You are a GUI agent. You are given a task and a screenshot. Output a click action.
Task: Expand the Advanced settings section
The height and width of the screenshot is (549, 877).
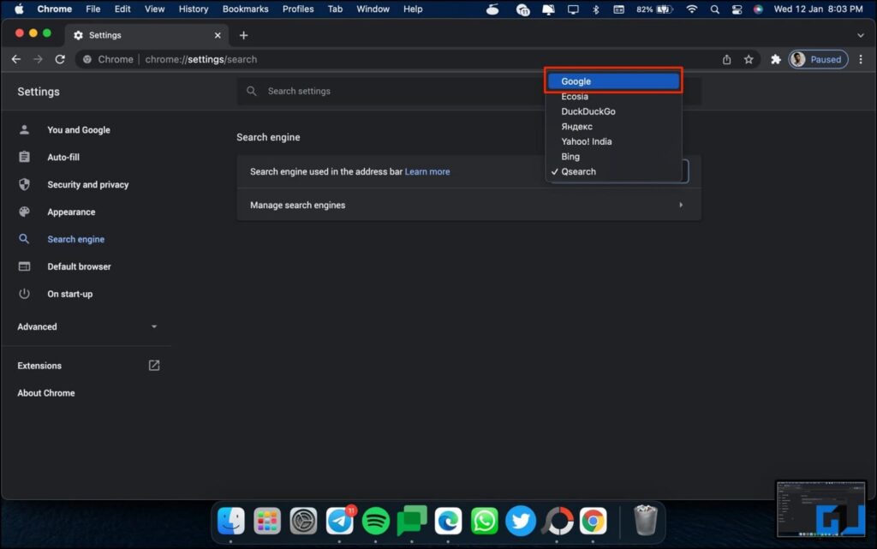(x=87, y=326)
